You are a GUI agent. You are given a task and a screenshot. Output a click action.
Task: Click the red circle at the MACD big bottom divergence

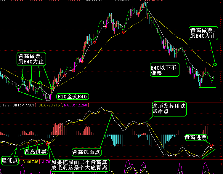tap(48, 144)
